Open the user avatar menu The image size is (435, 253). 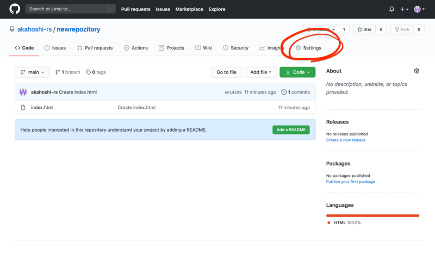coord(419,9)
